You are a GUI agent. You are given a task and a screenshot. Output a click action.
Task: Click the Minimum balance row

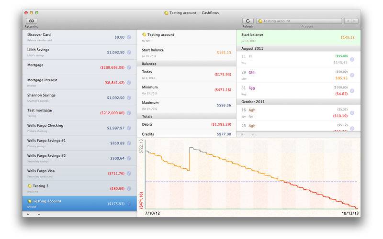[187, 90]
